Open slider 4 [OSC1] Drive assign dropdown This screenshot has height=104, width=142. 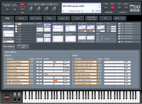[86, 71]
